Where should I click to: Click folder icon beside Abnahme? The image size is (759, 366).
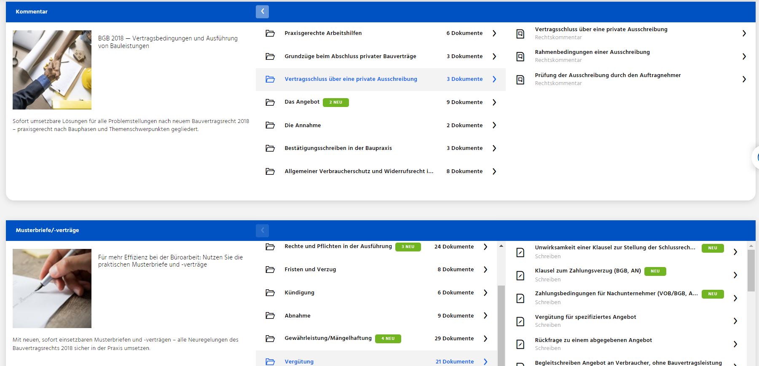270,315
